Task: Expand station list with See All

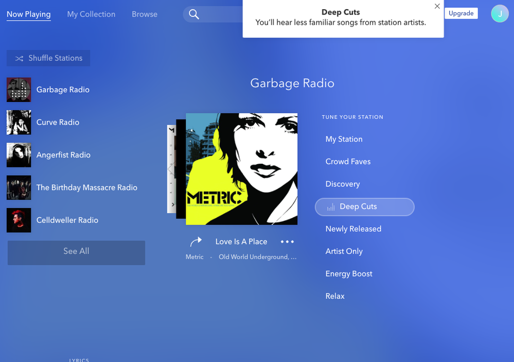Action: pyautogui.click(x=76, y=251)
